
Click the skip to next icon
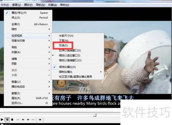[x=33, y=119]
